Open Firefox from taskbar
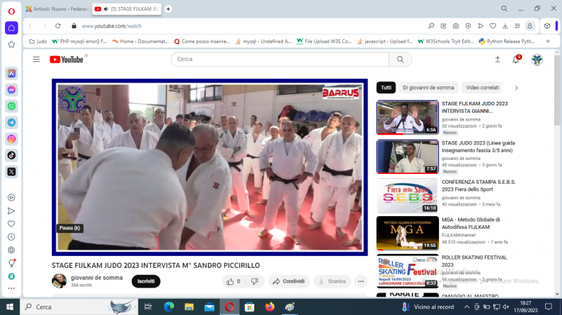562x315 pixels. point(270,307)
